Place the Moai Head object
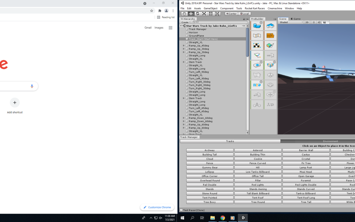Viewport: 355px width, 222px height. pos(306,172)
